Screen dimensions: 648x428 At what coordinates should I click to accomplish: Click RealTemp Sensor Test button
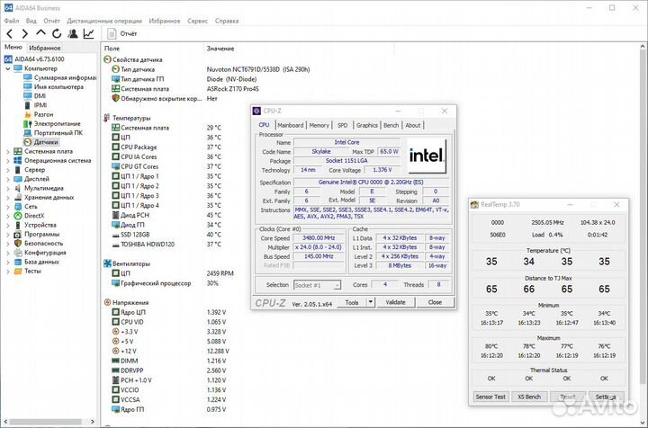[x=490, y=397]
